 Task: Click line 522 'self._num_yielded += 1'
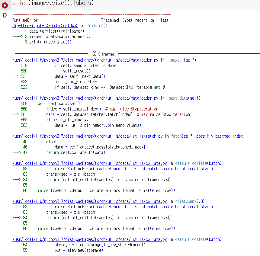click(78, 82)
